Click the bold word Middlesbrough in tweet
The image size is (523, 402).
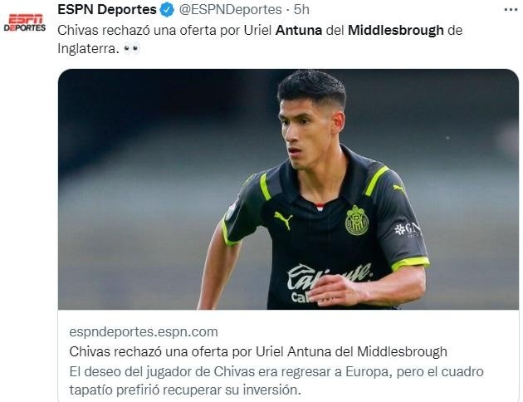396,31
